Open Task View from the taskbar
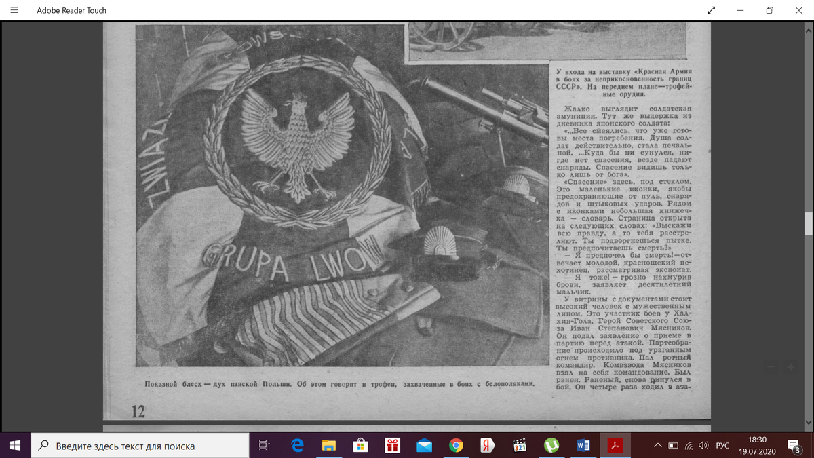Image resolution: width=814 pixels, height=458 pixels. [x=265, y=446]
